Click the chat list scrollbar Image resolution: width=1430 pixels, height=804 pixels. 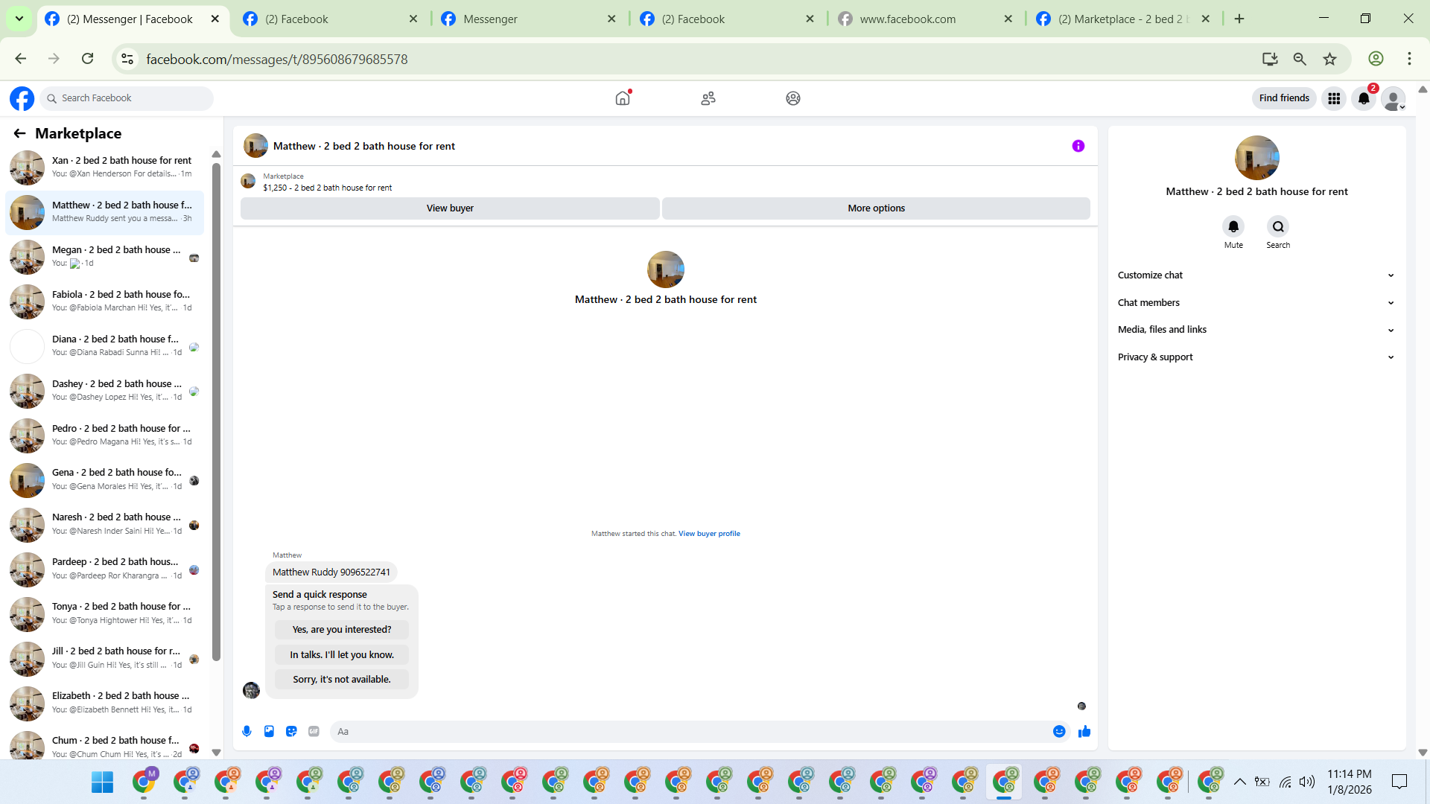click(x=217, y=412)
